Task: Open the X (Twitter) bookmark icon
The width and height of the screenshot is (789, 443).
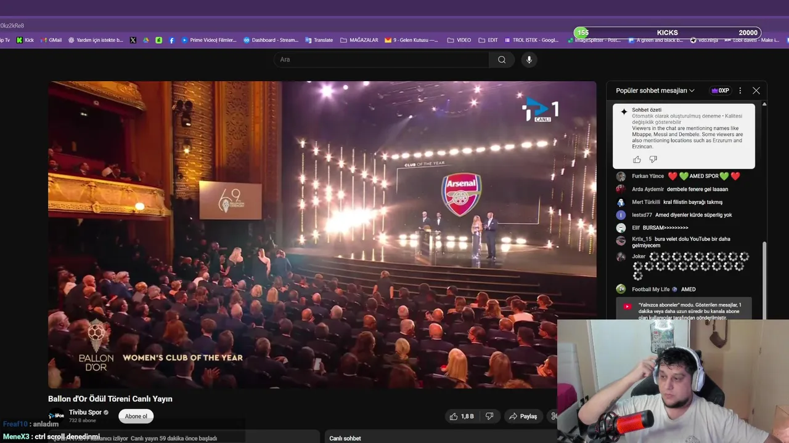Action: pos(133,40)
